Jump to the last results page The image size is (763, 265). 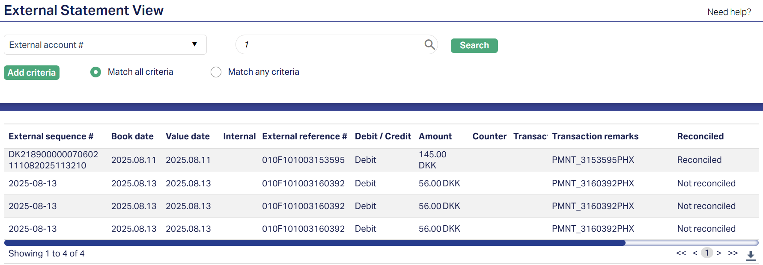point(733,253)
